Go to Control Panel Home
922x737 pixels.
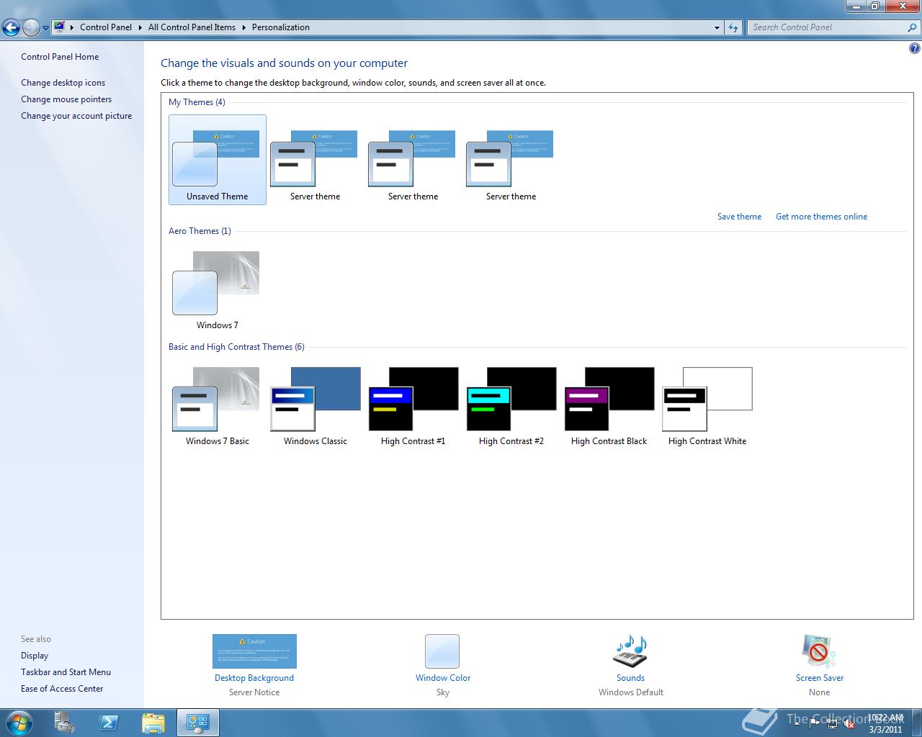60,57
